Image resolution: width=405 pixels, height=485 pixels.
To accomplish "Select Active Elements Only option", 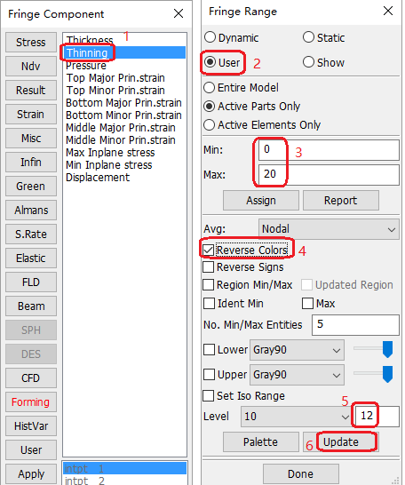I will [210, 124].
